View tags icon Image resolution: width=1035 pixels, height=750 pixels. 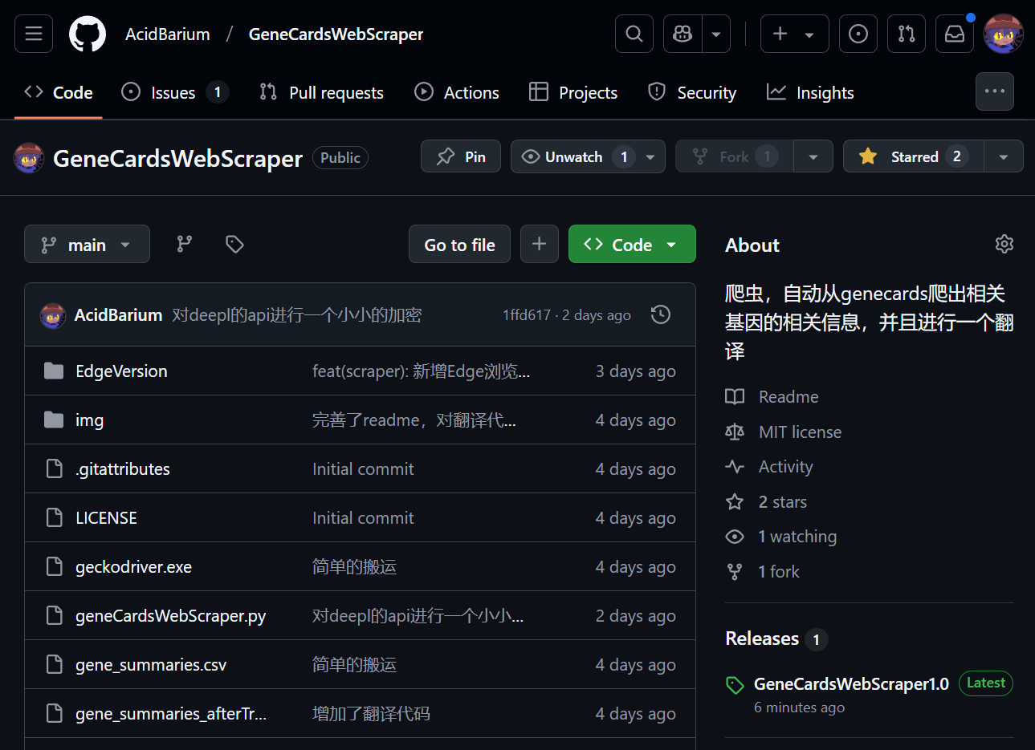234,244
